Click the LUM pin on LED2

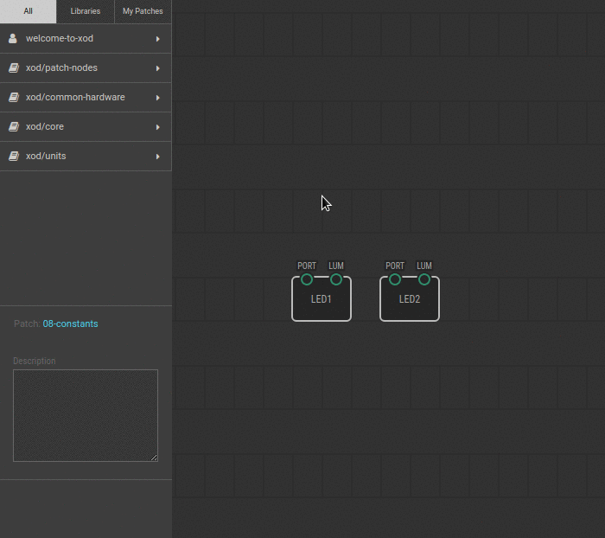click(x=424, y=279)
